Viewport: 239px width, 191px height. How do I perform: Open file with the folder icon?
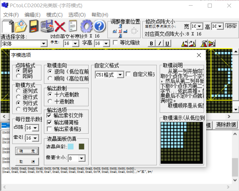(x=21, y=26)
